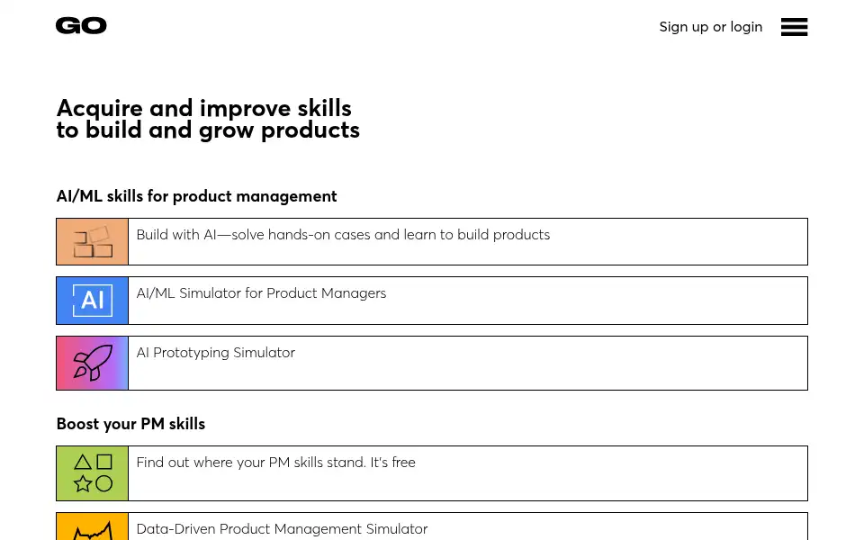This screenshot has width=864, height=540.
Task: Click the orange building blocks icon
Action: coord(92,242)
